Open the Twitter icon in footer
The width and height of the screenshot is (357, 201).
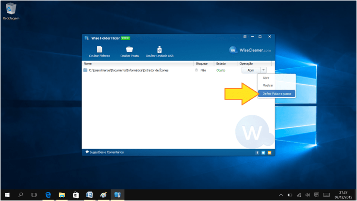[263, 152]
